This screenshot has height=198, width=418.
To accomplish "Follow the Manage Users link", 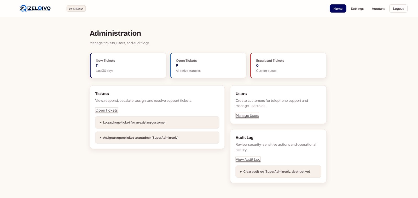I will tap(247, 116).
